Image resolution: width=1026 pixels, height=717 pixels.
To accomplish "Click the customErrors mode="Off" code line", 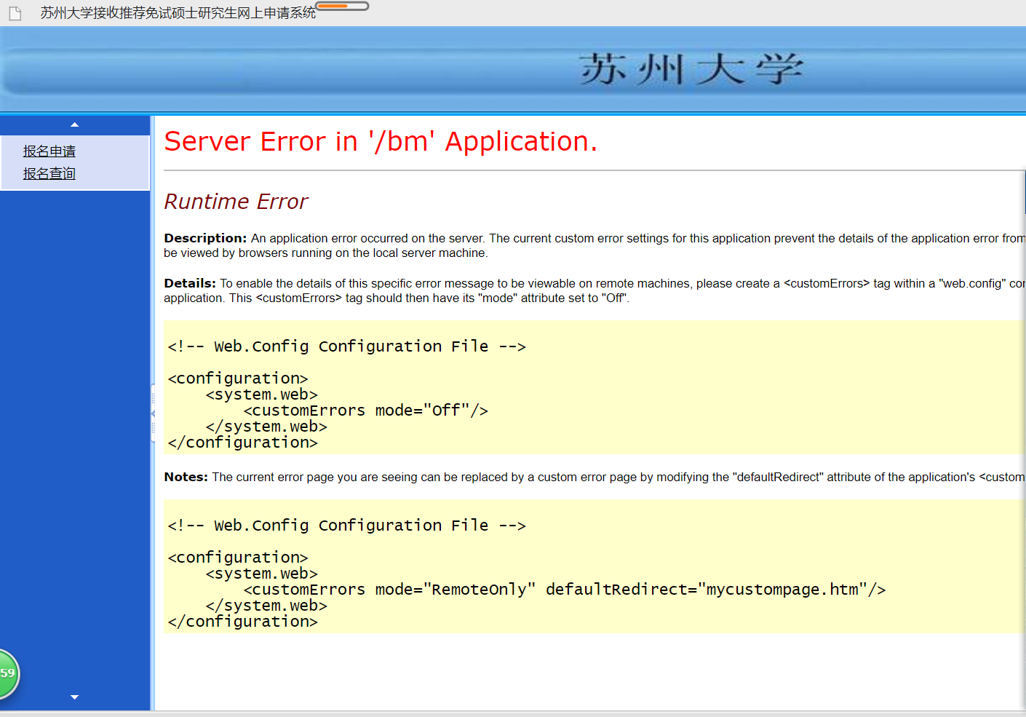I will (365, 411).
